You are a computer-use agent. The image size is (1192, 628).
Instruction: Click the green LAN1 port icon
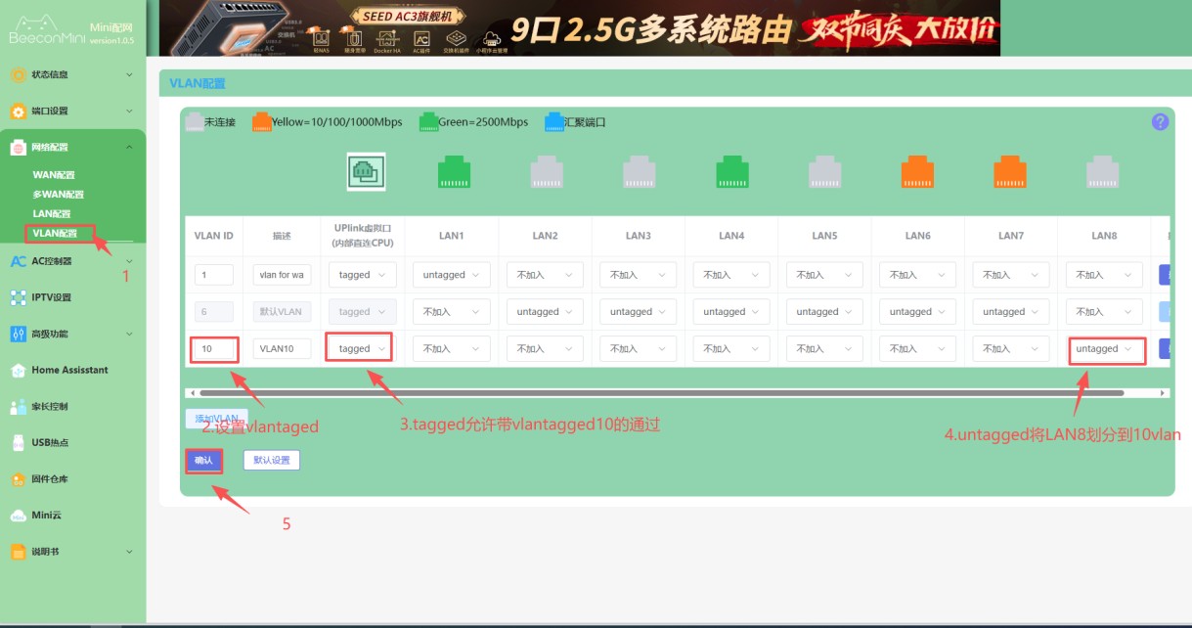coord(454,172)
